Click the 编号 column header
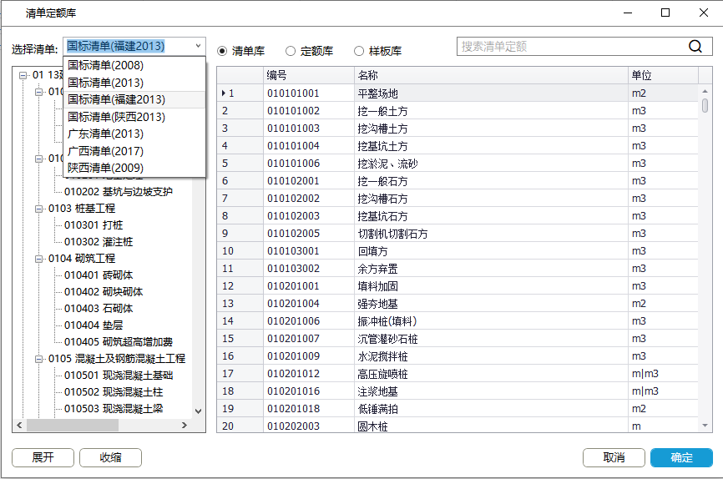723x479 pixels. (x=308, y=75)
